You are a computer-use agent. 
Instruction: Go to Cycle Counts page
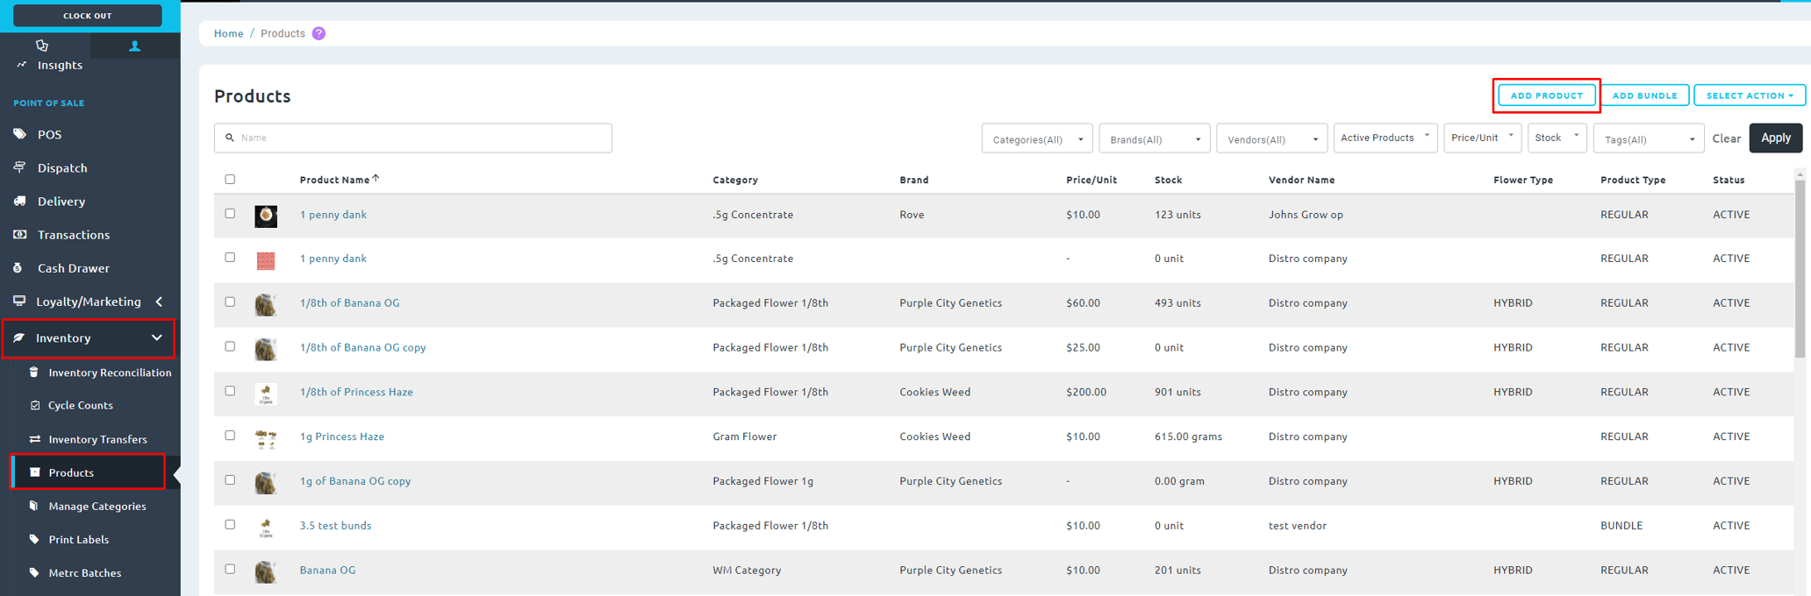point(81,405)
